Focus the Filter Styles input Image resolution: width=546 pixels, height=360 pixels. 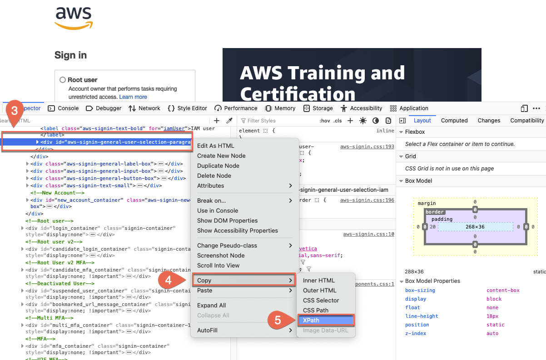click(278, 121)
